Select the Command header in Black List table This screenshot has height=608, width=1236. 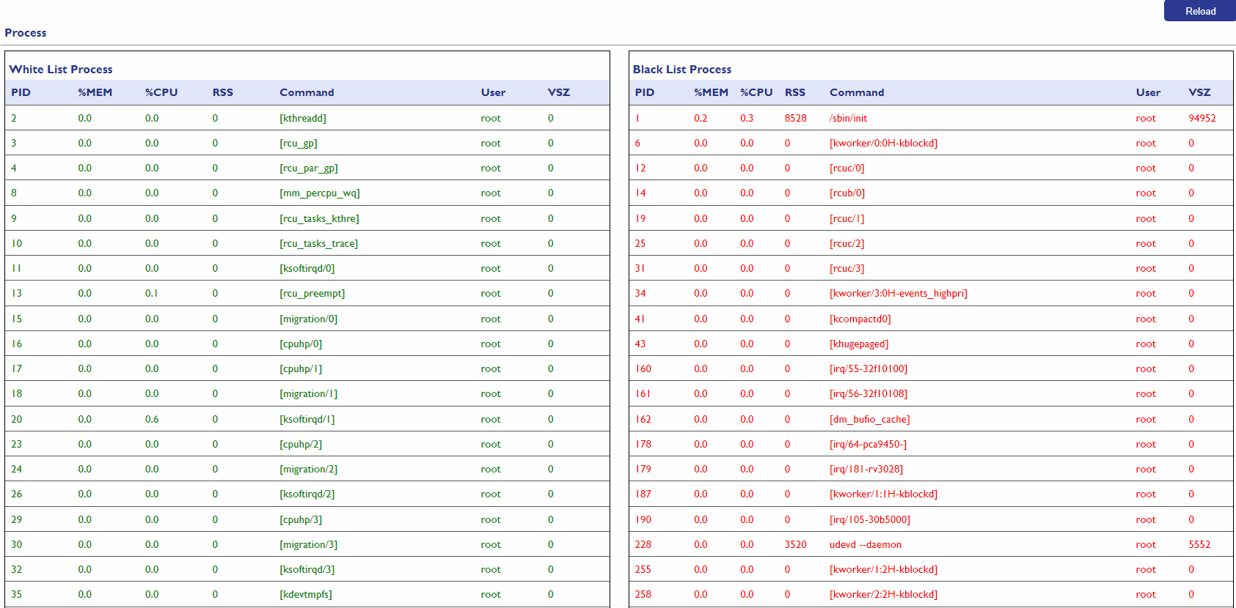click(857, 92)
